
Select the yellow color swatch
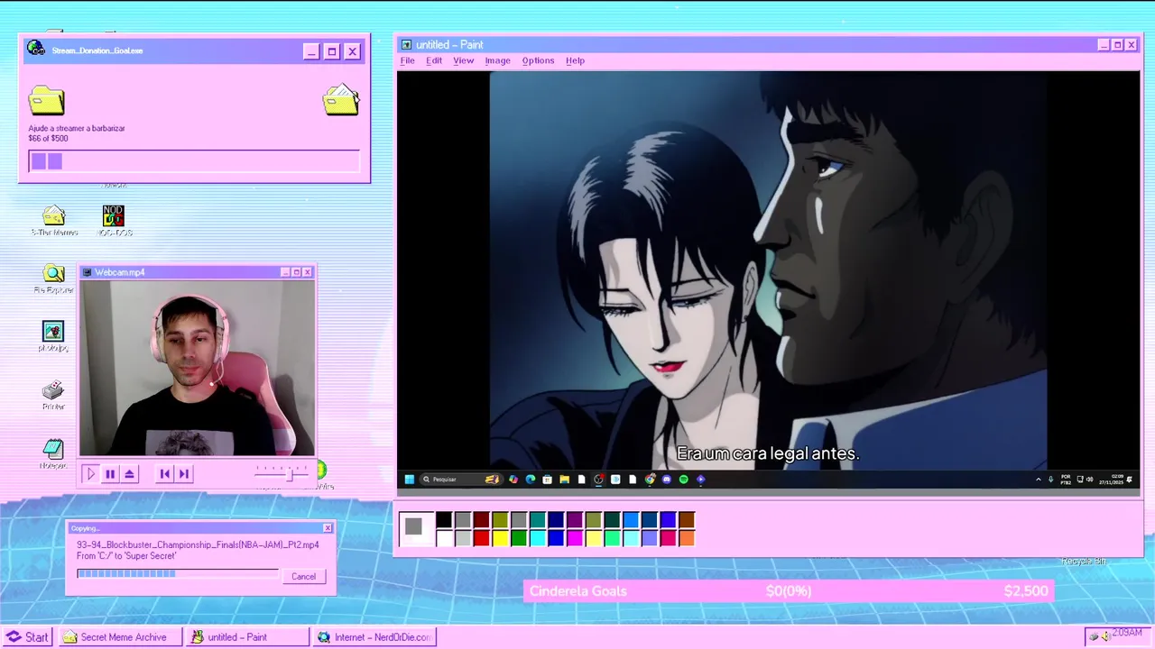(x=500, y=538)
